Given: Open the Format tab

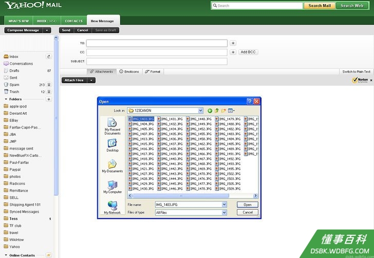Looking at the screenshot, I should [153, 71].
